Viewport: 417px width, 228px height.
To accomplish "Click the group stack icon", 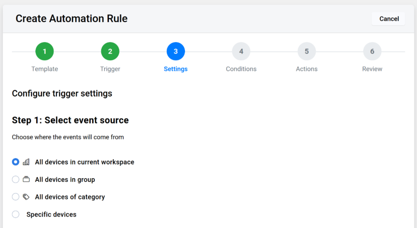I will pos(26,179).
